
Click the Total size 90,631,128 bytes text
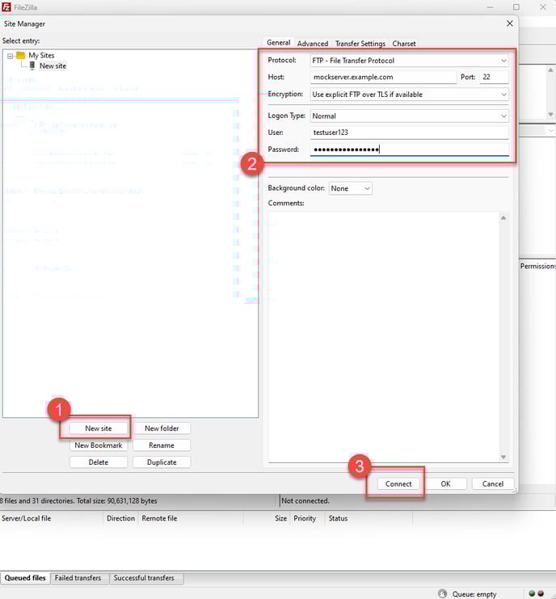point(117,501)
